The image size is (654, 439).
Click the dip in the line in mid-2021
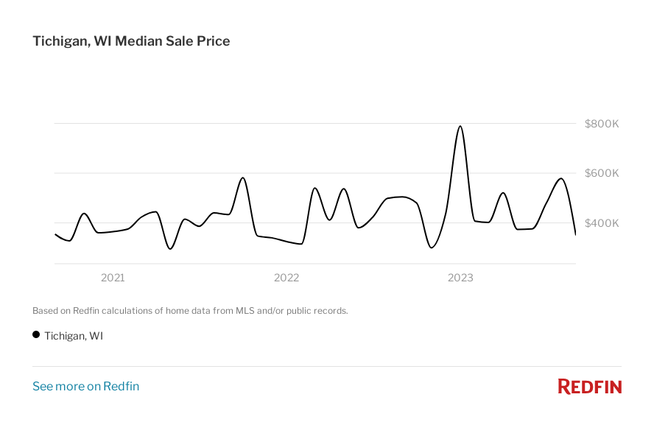pos(170,248)
